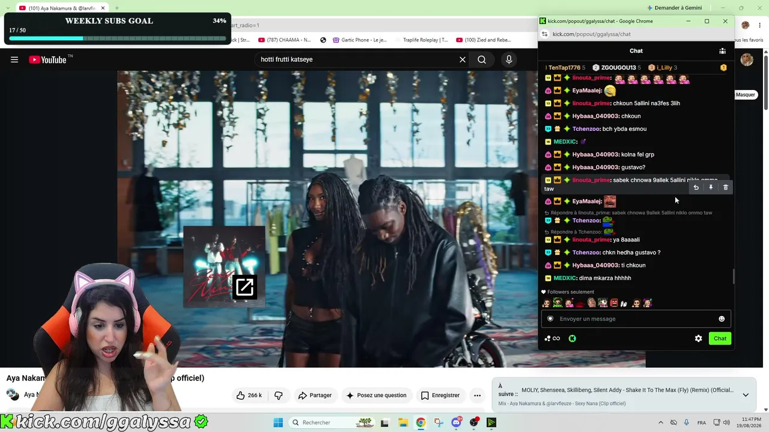The width and height of the screenshot is (769, 432).
Task: Focus the Envoyer un message field
Action: pos(636,319)
